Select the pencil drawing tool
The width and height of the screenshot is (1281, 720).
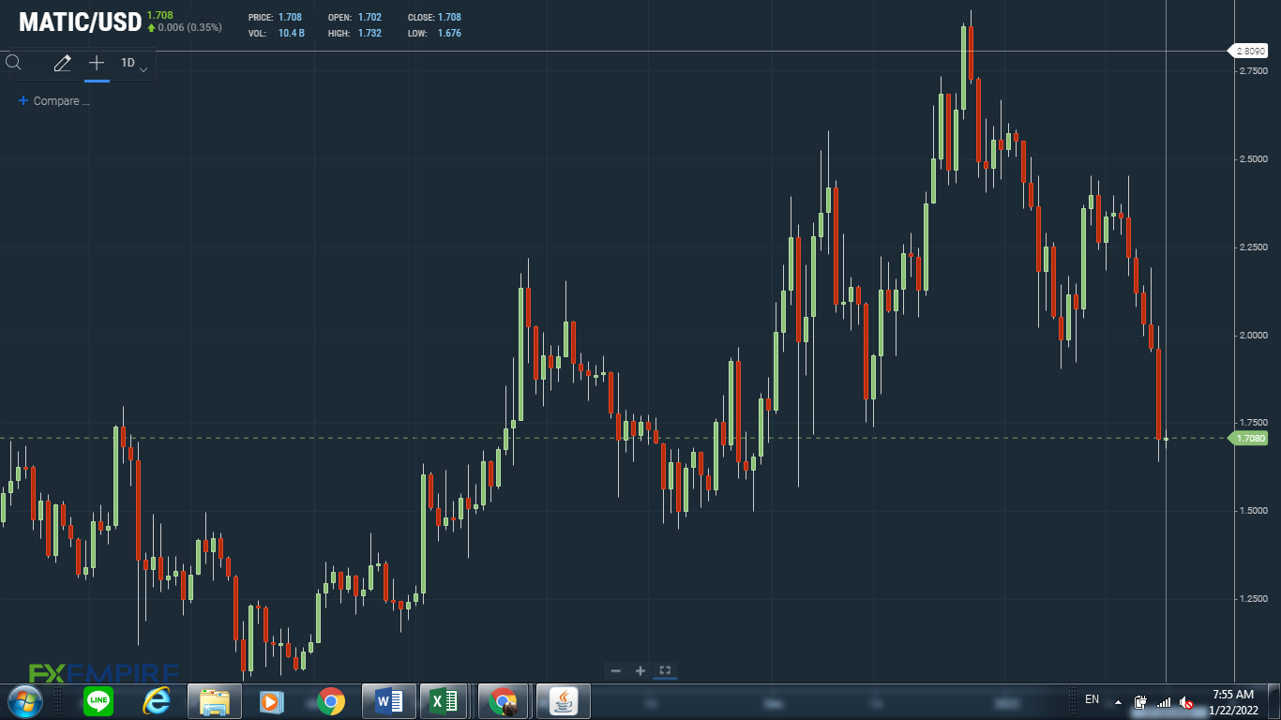click(x=62, y=64)
